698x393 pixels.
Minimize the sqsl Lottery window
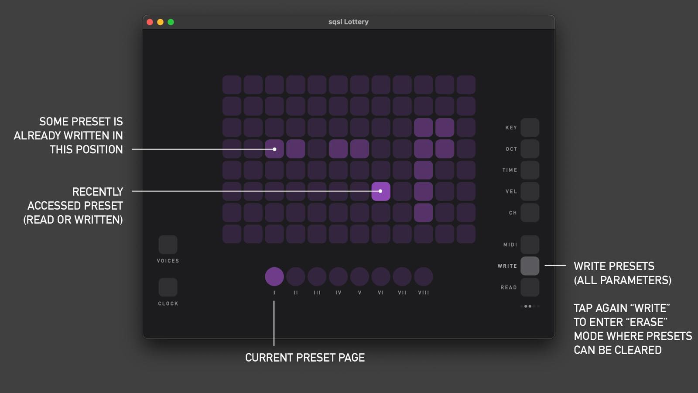coord(160,22)
